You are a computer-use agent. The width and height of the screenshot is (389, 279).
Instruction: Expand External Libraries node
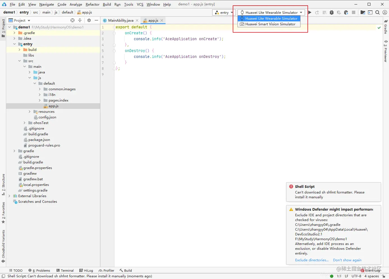(9, 196)
